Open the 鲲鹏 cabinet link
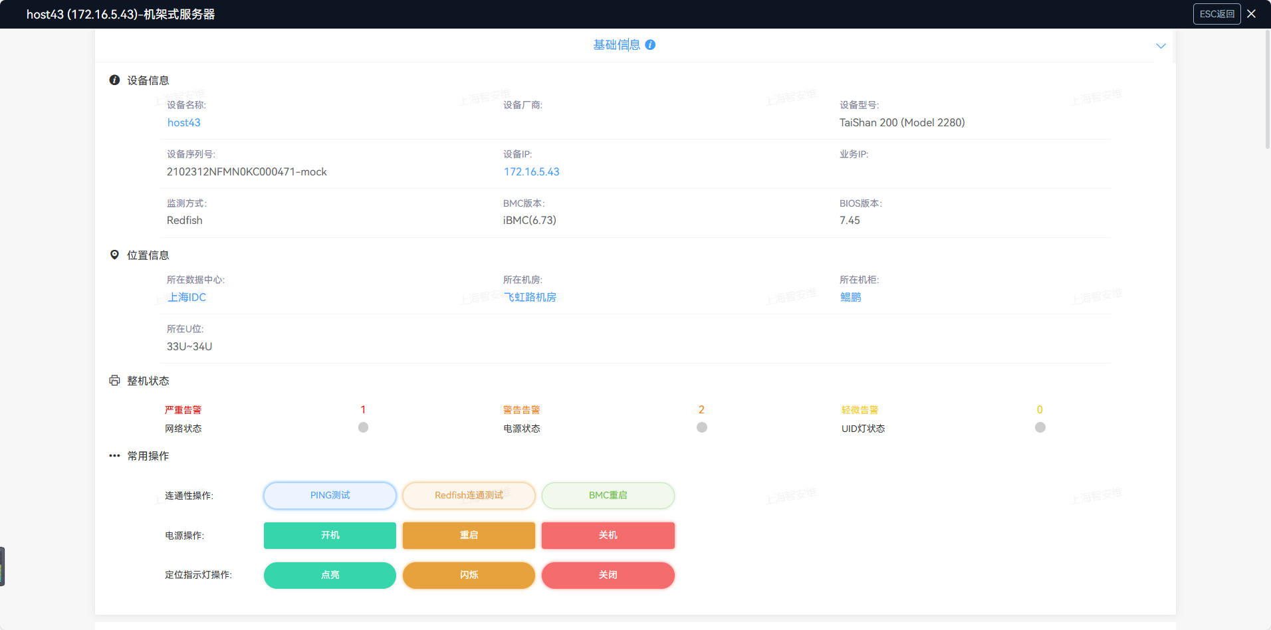 tap(850, 297)
